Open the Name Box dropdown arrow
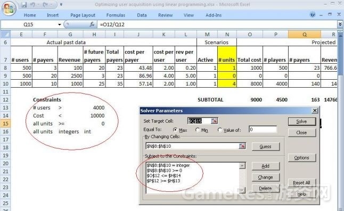This screenshot has height=211, width=344. click(x=60, y=24)
